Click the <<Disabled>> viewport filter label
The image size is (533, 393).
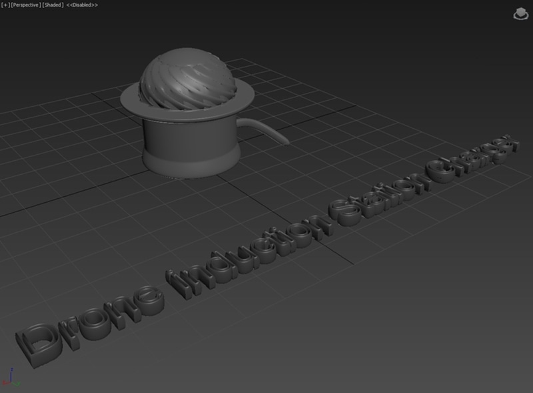[82, 5]
